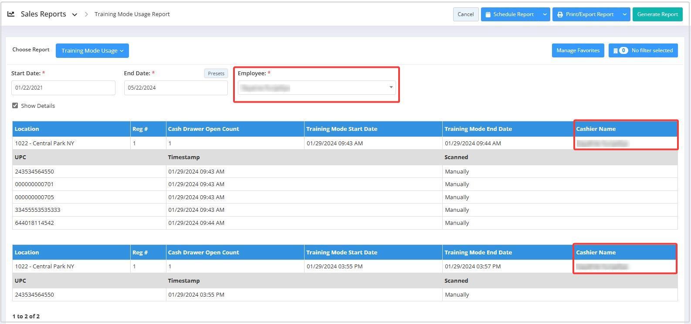Click the Generate Report button

(x=657, y=14)
